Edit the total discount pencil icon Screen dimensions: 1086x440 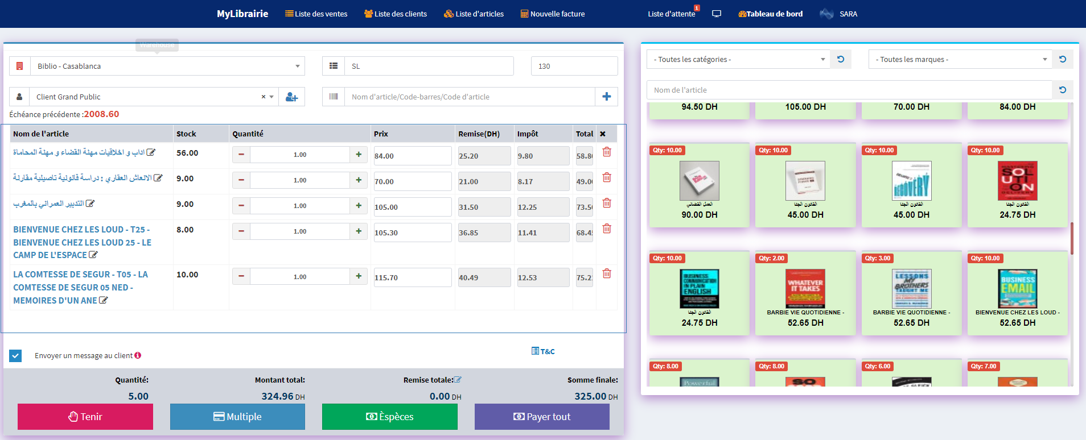click(458, 380)
